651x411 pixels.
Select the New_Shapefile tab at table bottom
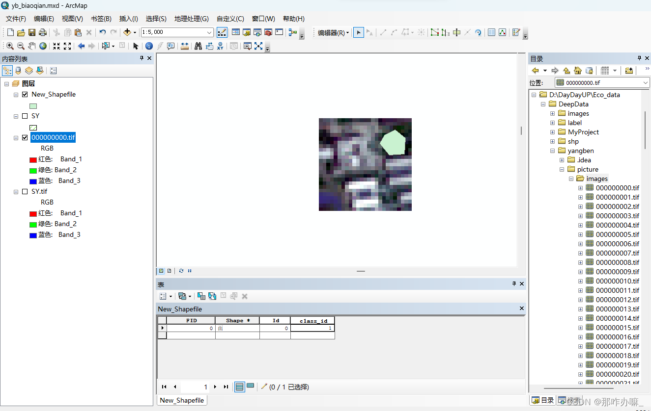click(x=182, y=400)
